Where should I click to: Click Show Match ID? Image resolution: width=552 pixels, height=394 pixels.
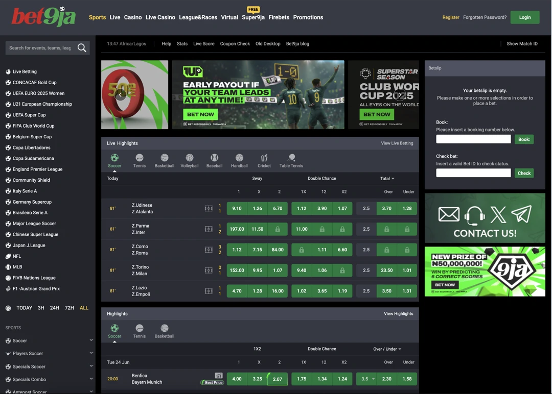[522, 44]
